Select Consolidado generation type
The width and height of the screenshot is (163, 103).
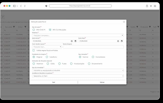coord(93,57)
